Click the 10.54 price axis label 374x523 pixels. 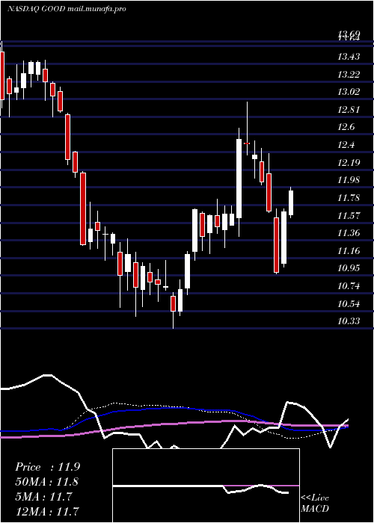[x=349, y=303]
